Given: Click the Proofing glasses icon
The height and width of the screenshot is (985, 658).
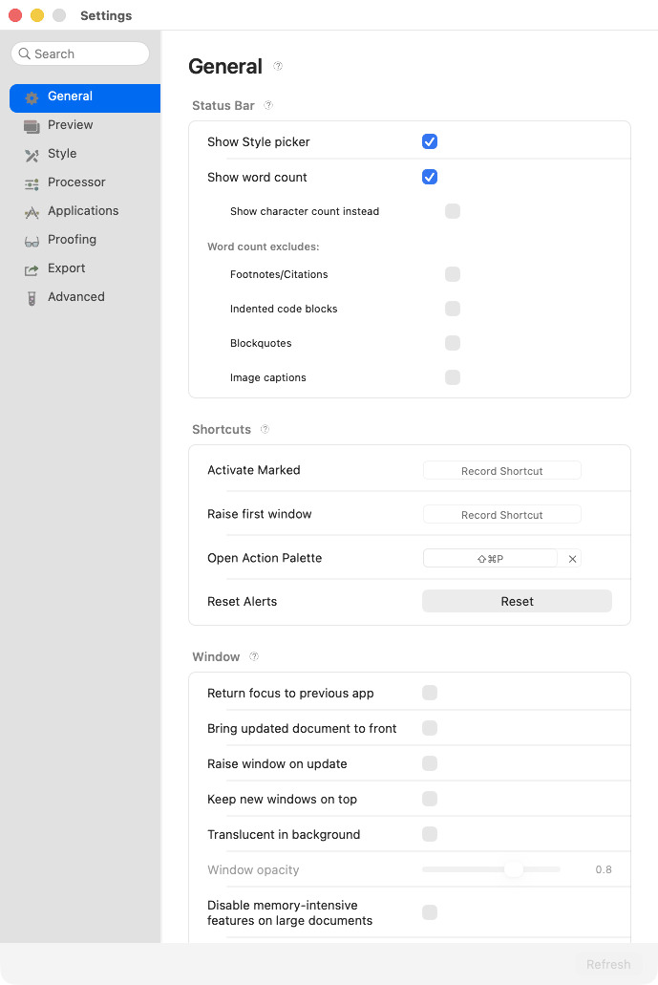Looking at the screenshot, I should 32,241.
